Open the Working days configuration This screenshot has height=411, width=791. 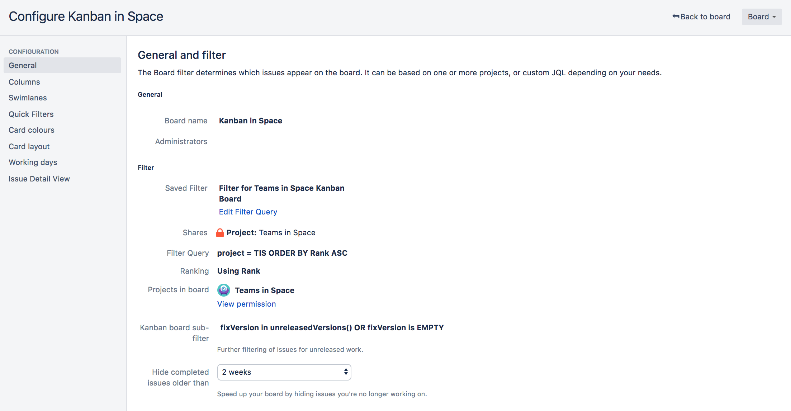[x=33, y=162]
